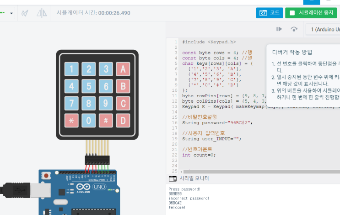Click the serial monitor icon

click(173, 178)
